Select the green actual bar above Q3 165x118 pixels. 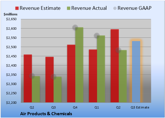coord(58,89)
